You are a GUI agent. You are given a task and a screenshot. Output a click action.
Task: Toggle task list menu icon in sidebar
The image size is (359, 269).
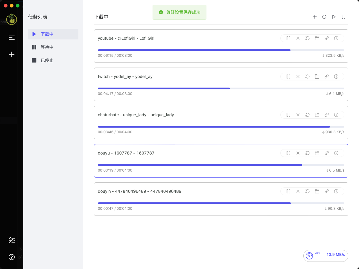click(x=12, y=38)
